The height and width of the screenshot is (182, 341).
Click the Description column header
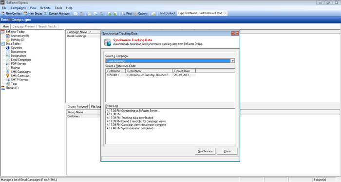149,71
